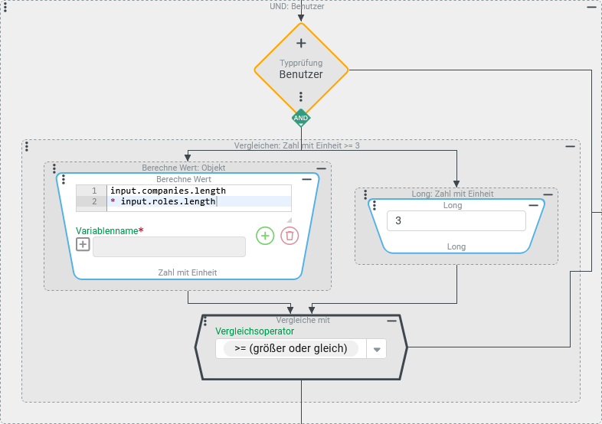602x424 pixels.
Task: Minimize the Vergleiche mit node
Action: pyautogui.click(x=391, y=321)
